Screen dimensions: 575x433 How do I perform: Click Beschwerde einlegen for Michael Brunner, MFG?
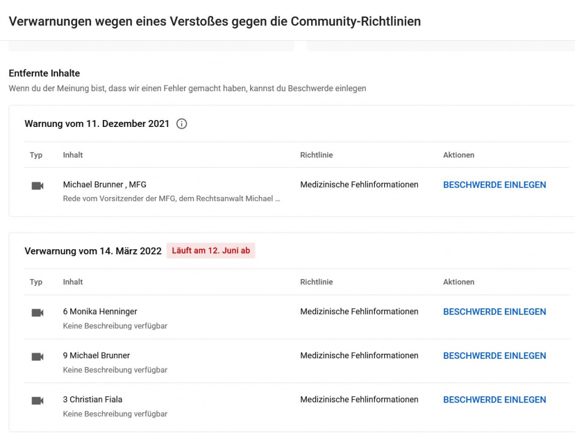494,185
